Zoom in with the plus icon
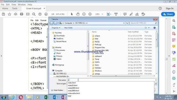This screenshot has height=100, width=177. pos(90,14)
